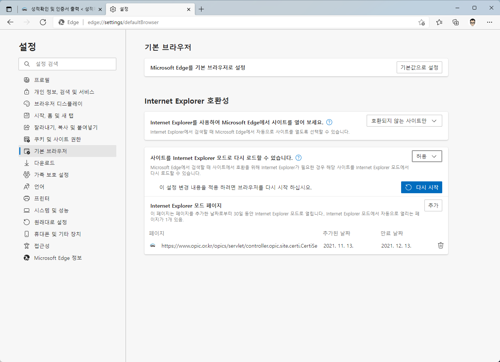Click the opic.or.kr page URL entry
The width and height of the screenshot is (500, 362).
239,246
